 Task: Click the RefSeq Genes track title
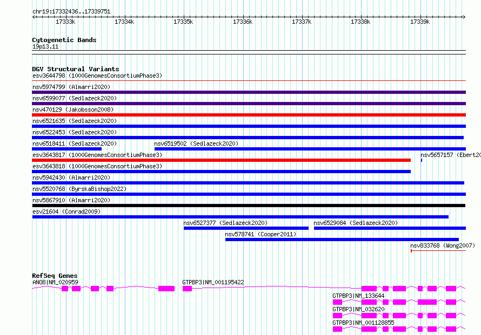55,276
